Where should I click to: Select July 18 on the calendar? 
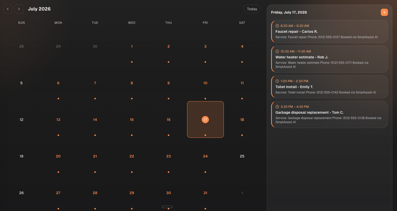(242, 120)
